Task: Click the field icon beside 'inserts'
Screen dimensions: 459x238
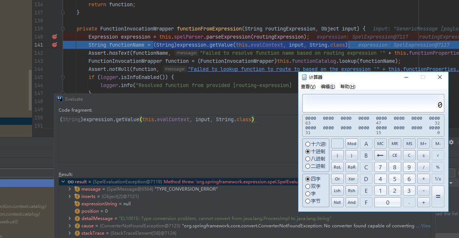Action: coord(77,196)
